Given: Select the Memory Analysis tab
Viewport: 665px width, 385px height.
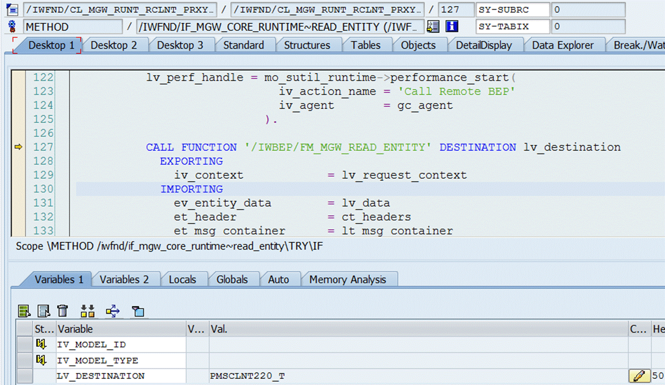Looking at the screenshot, I should point(347,279).
